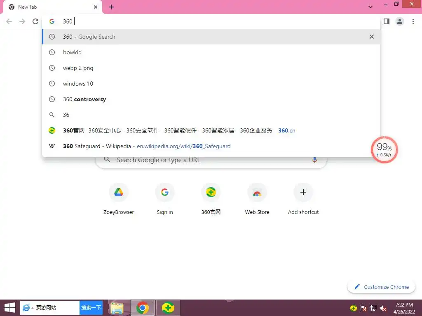Reload the page with the refresh icon
The width and height of the screenshot is (422, 316).
[35, 21]
